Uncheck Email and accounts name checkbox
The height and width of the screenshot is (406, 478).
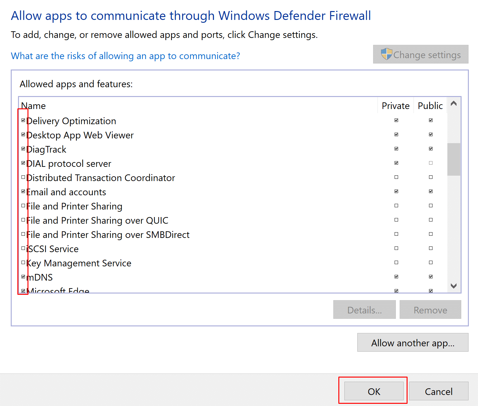point(23,191)
